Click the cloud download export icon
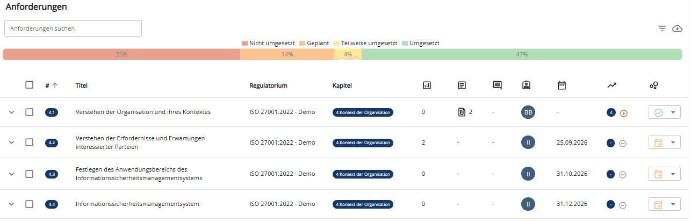 click(x=677, y=28)
